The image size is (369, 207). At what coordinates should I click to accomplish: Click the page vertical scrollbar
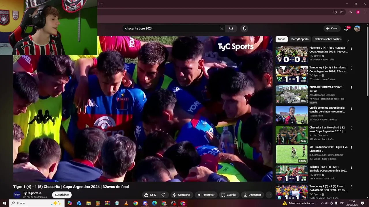(367, 61)
